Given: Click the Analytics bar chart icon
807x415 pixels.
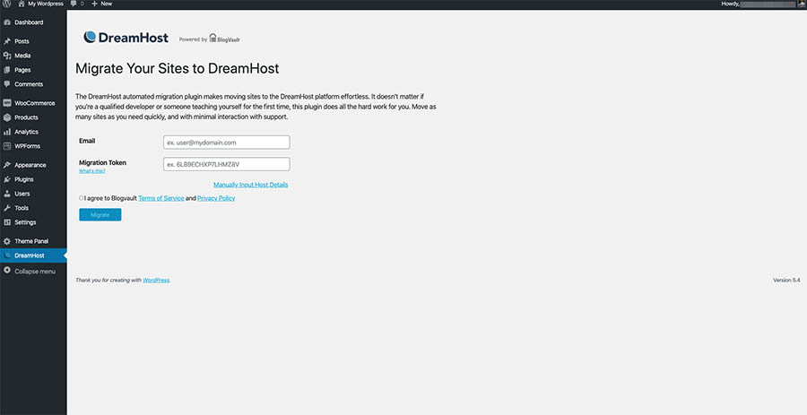Looking at the screenshot, I should [7, 132].
